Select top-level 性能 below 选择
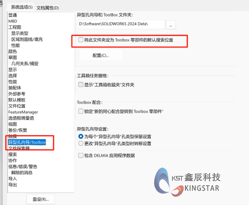The image size is (249, 205). (13, 82)
